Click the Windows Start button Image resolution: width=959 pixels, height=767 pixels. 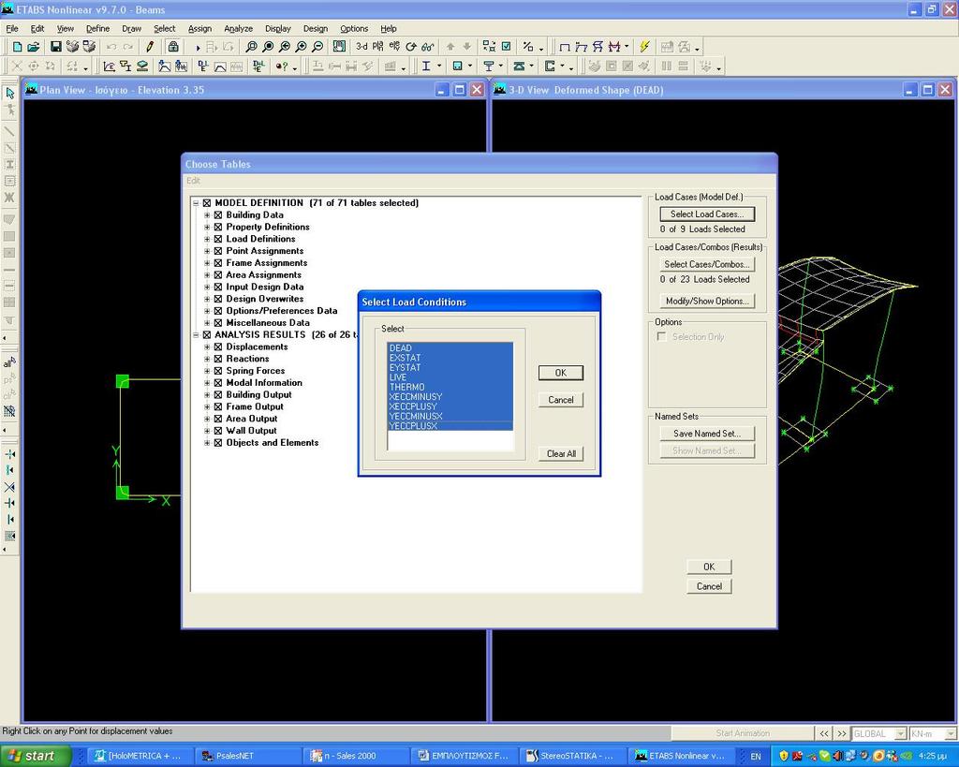pyautogui.click(x=36, y=756)
